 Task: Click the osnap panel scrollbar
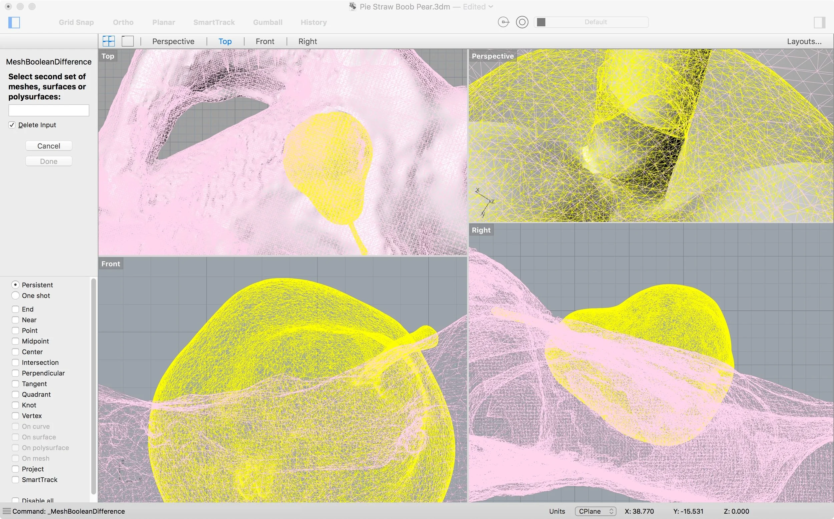[93, 386]
